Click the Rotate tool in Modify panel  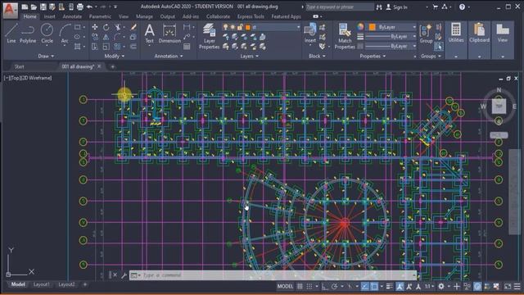106,27
